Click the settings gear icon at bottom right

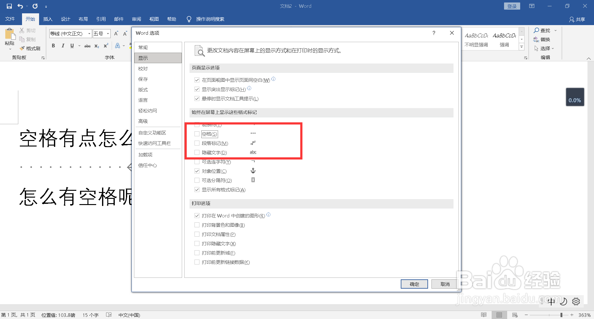(576, 301)
